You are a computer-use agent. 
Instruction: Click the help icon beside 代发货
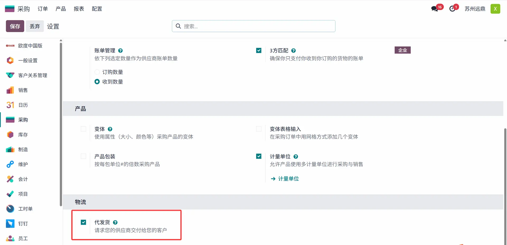click(115, 222)
